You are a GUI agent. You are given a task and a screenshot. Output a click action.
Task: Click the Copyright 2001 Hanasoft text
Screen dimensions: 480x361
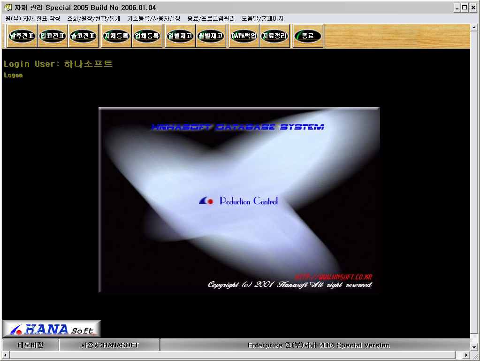pyautogui.click(x=290, y=285)
